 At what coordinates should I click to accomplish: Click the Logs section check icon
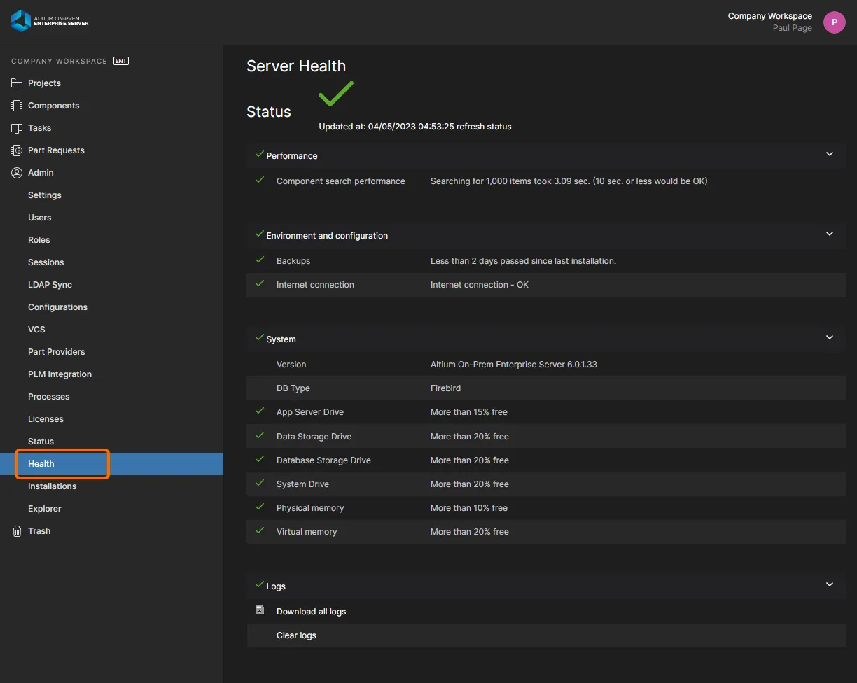pyautogui.click(x=260, y=584)
